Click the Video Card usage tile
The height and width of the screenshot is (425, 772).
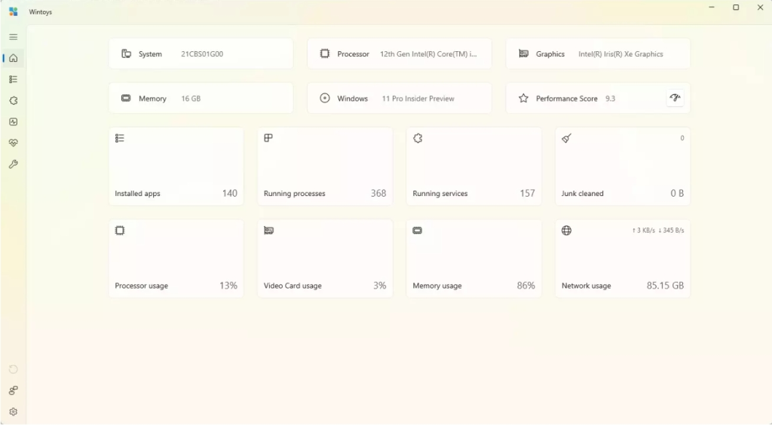click(325, 258)
